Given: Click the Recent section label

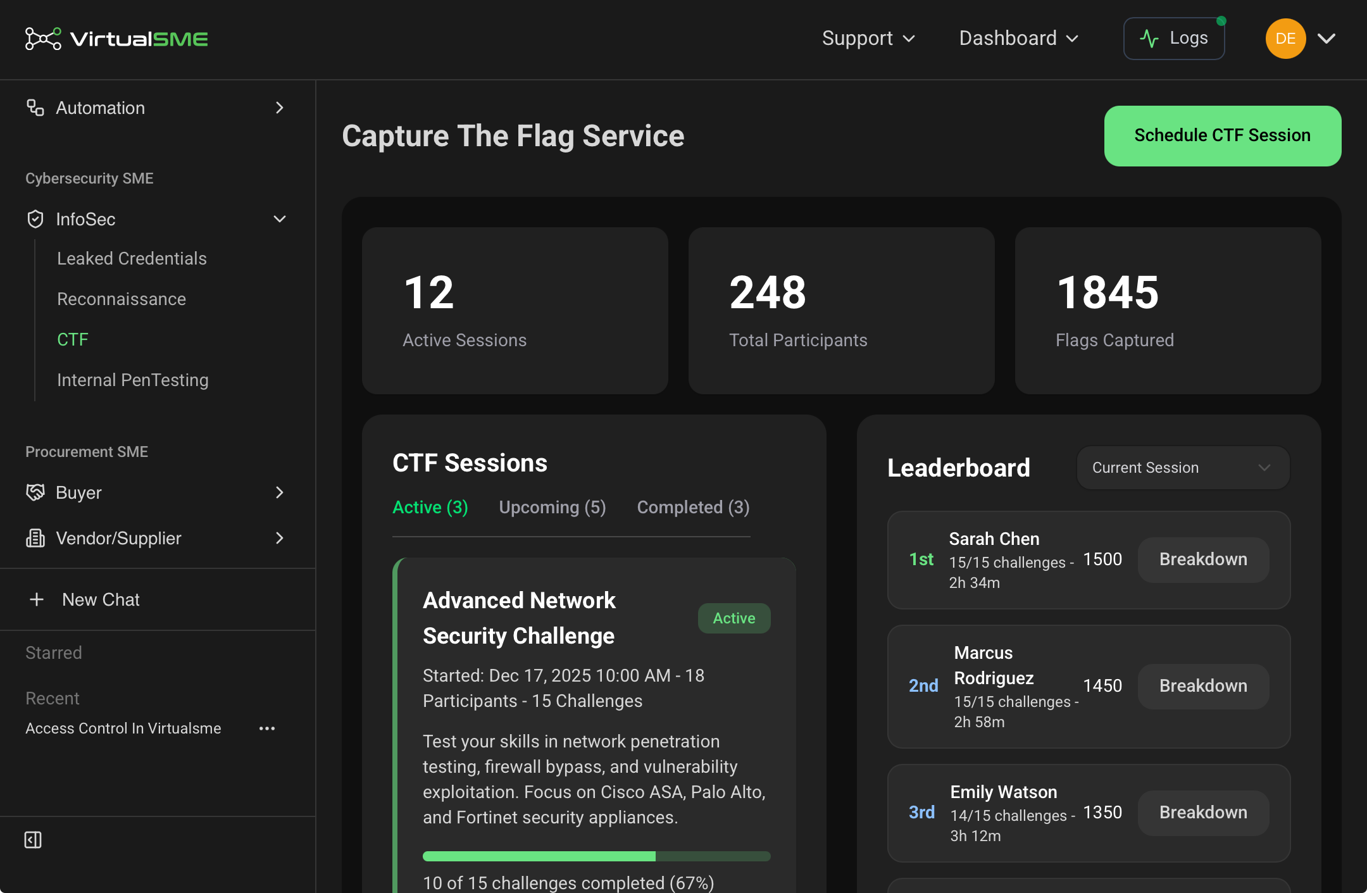Looking at the screenshot, I should tap(53, 698).
